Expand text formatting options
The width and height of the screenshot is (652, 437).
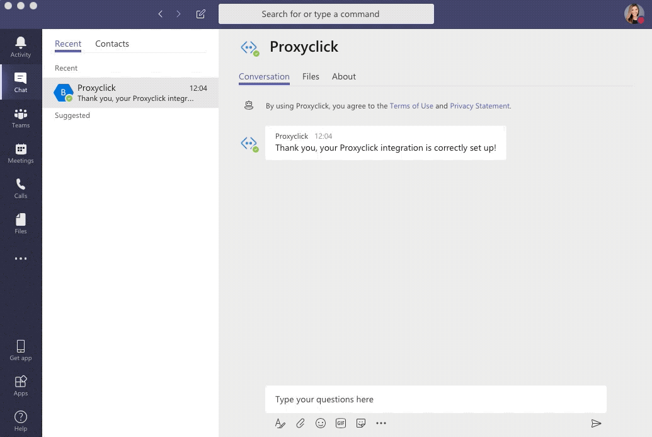[x=280, y=423]
